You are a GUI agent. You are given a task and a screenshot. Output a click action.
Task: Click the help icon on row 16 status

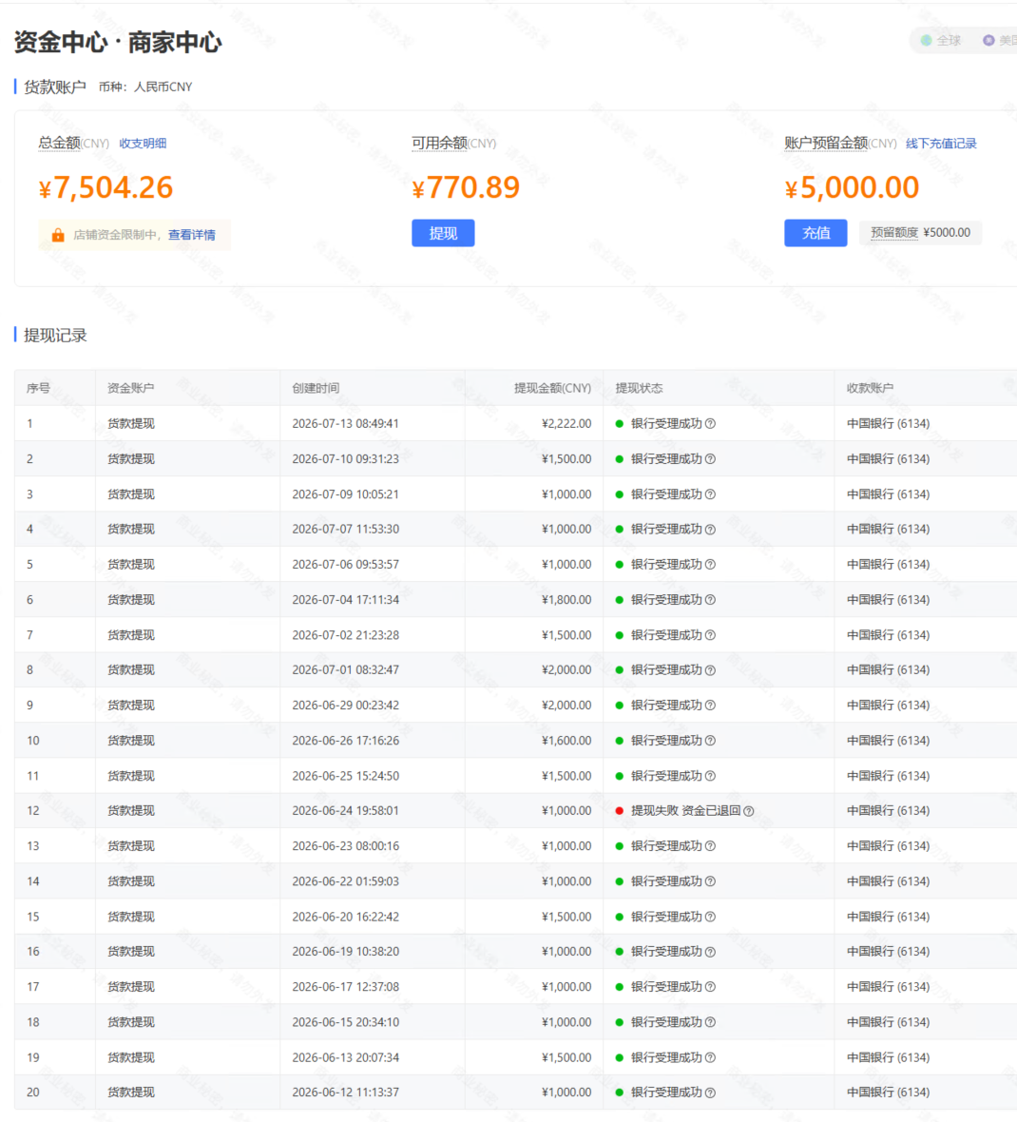(710, 953)
